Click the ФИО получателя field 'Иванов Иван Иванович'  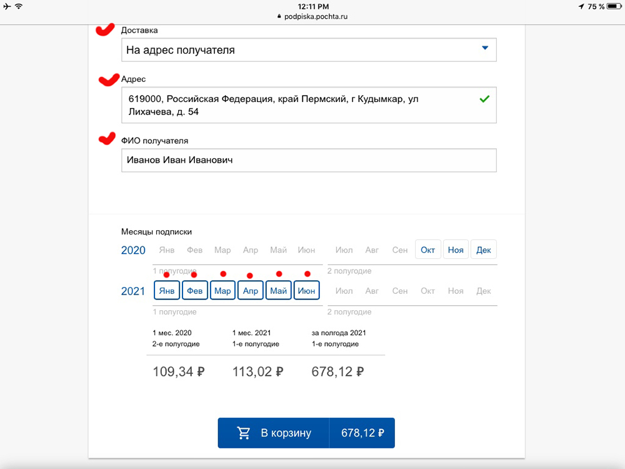(309, 160)
